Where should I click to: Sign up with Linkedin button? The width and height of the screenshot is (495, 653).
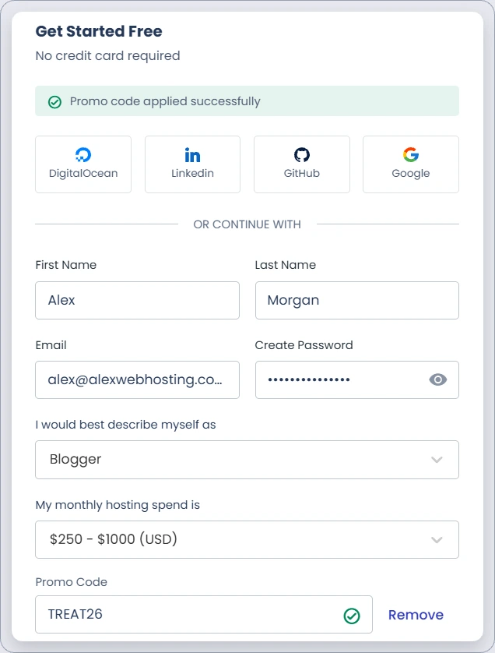(192, 164)
